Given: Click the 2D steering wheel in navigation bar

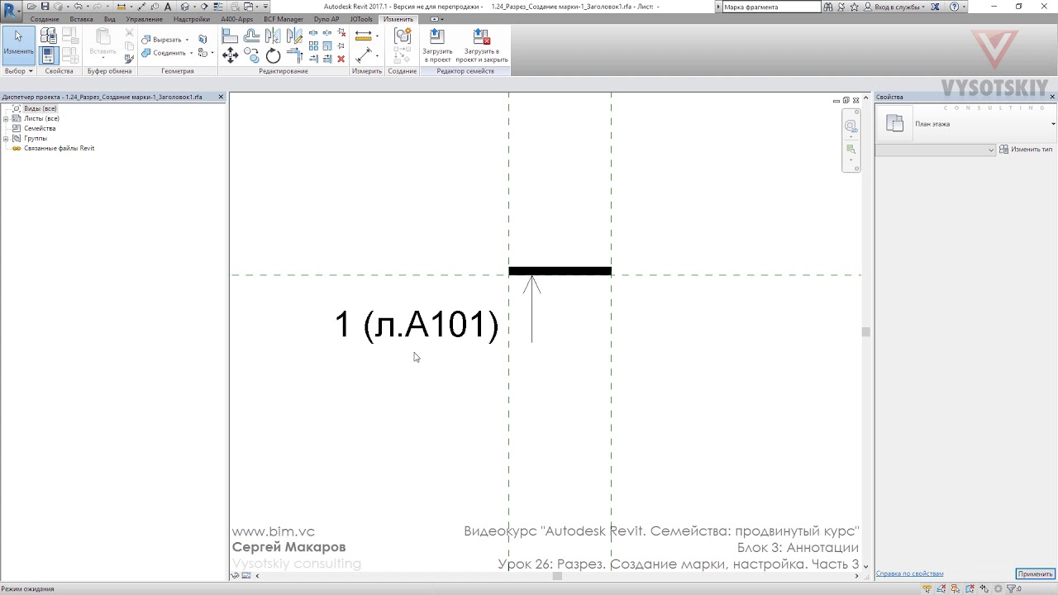Looking at the screenshot, I should coord(851,126).
